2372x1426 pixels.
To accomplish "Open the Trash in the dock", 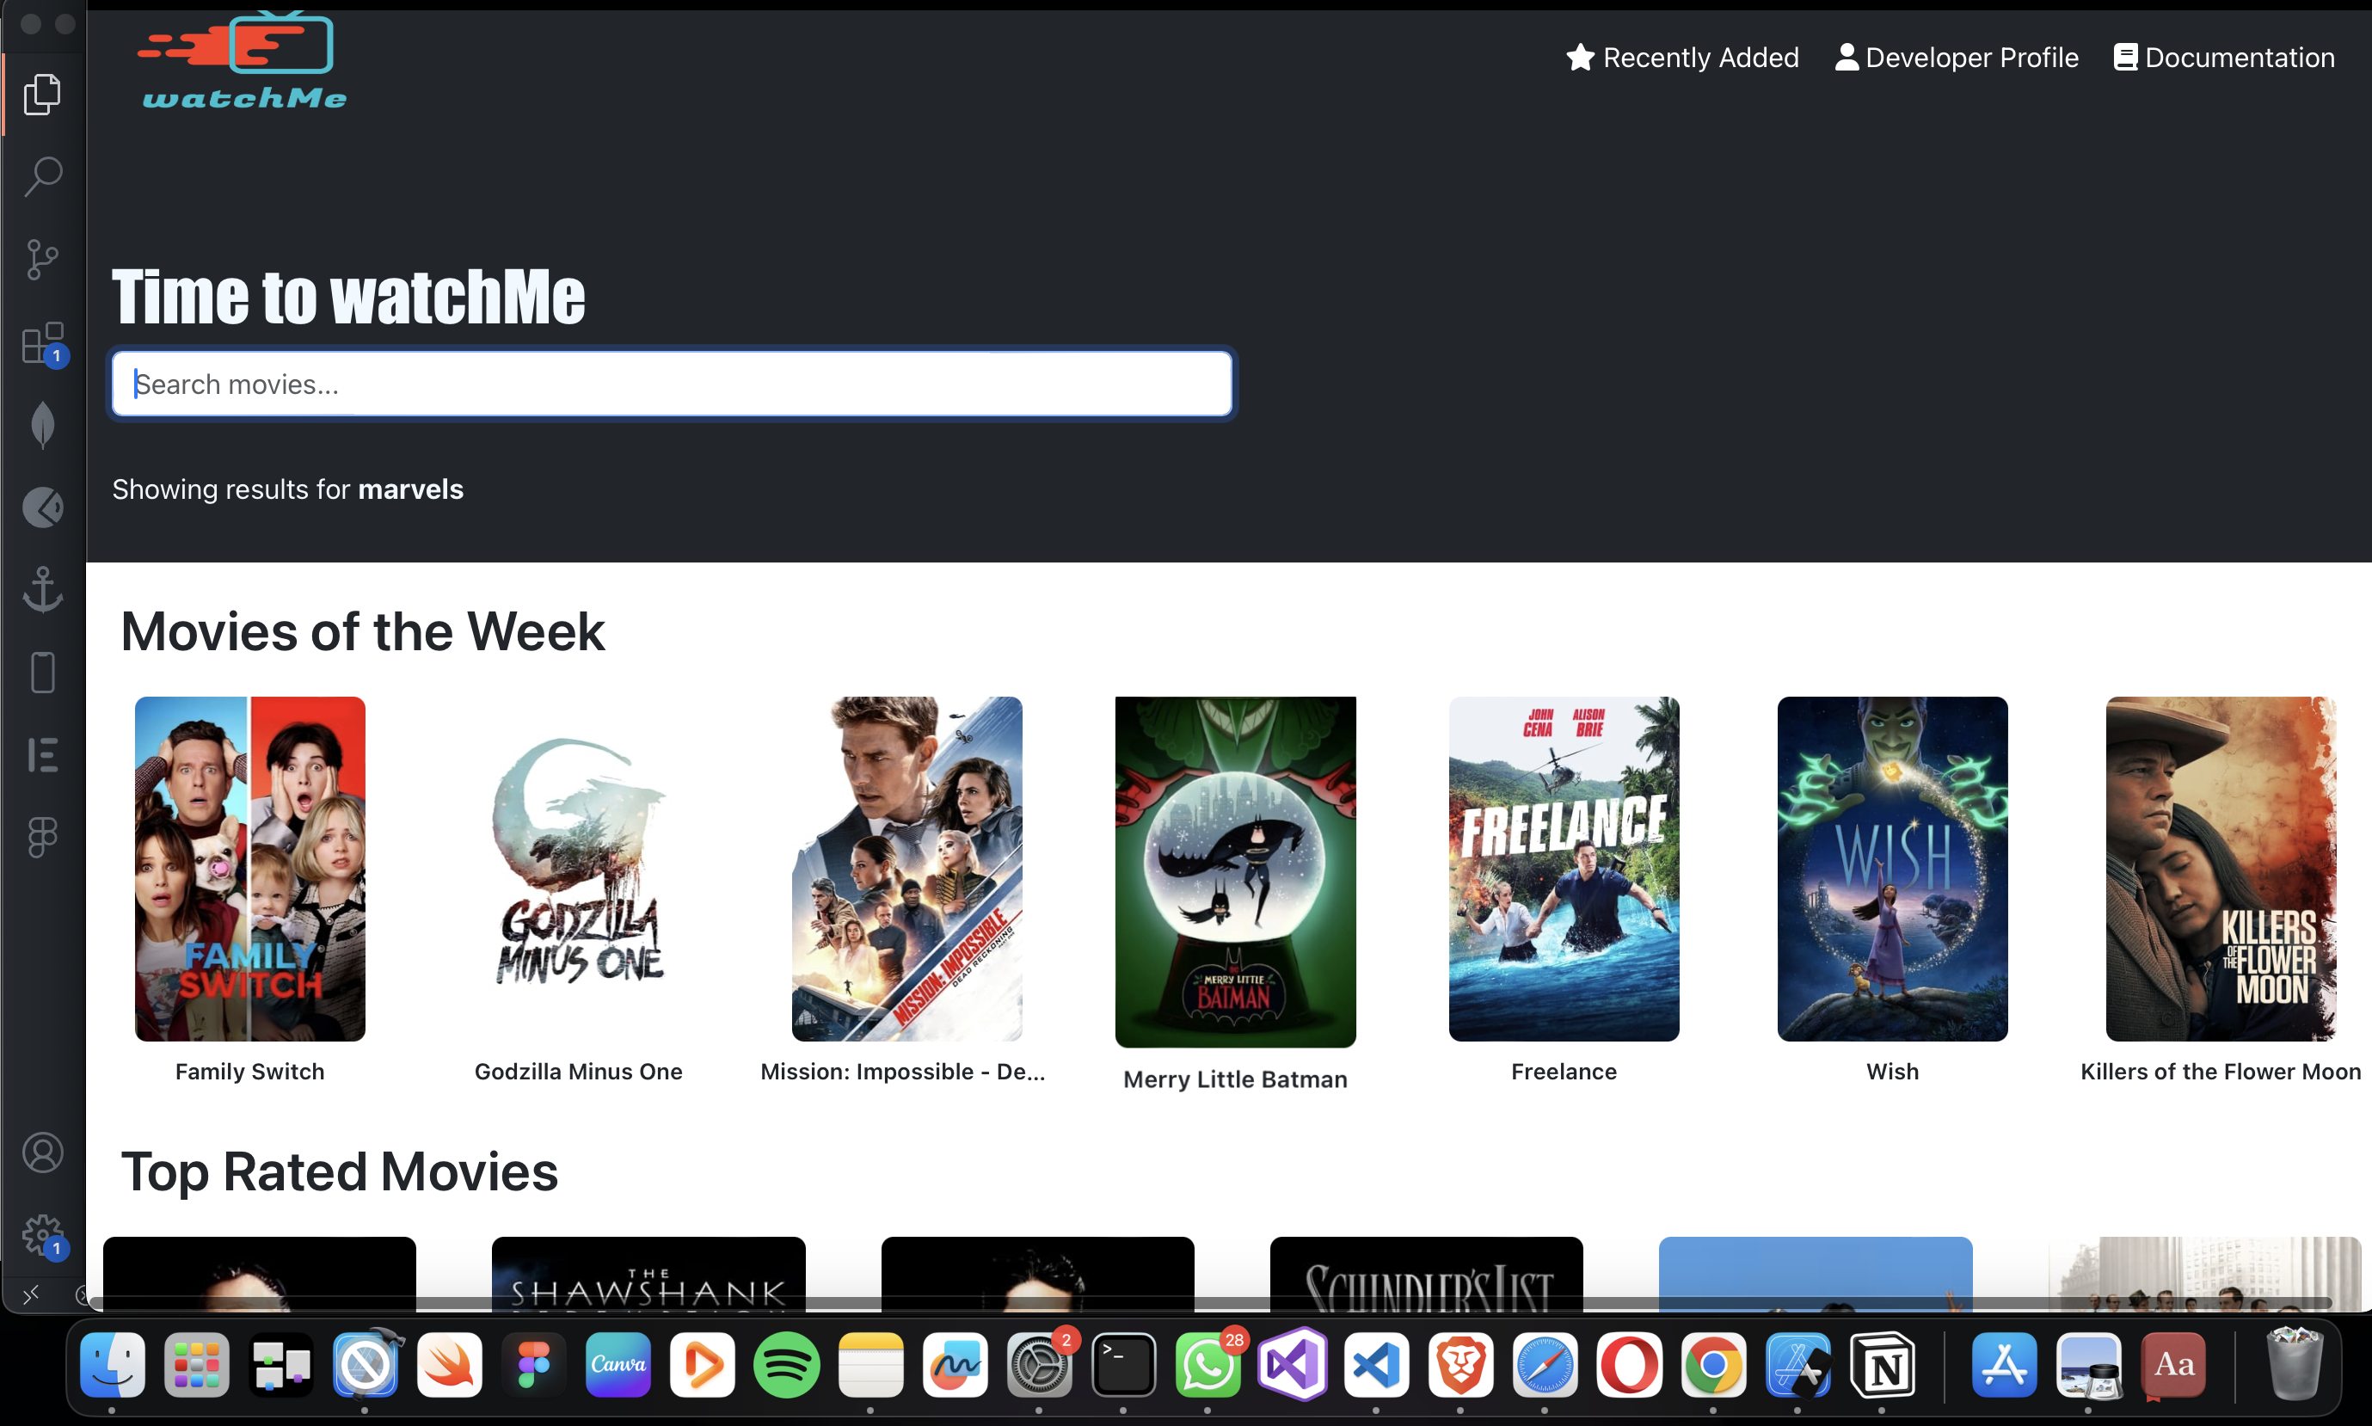I will pos(2295,1363).
